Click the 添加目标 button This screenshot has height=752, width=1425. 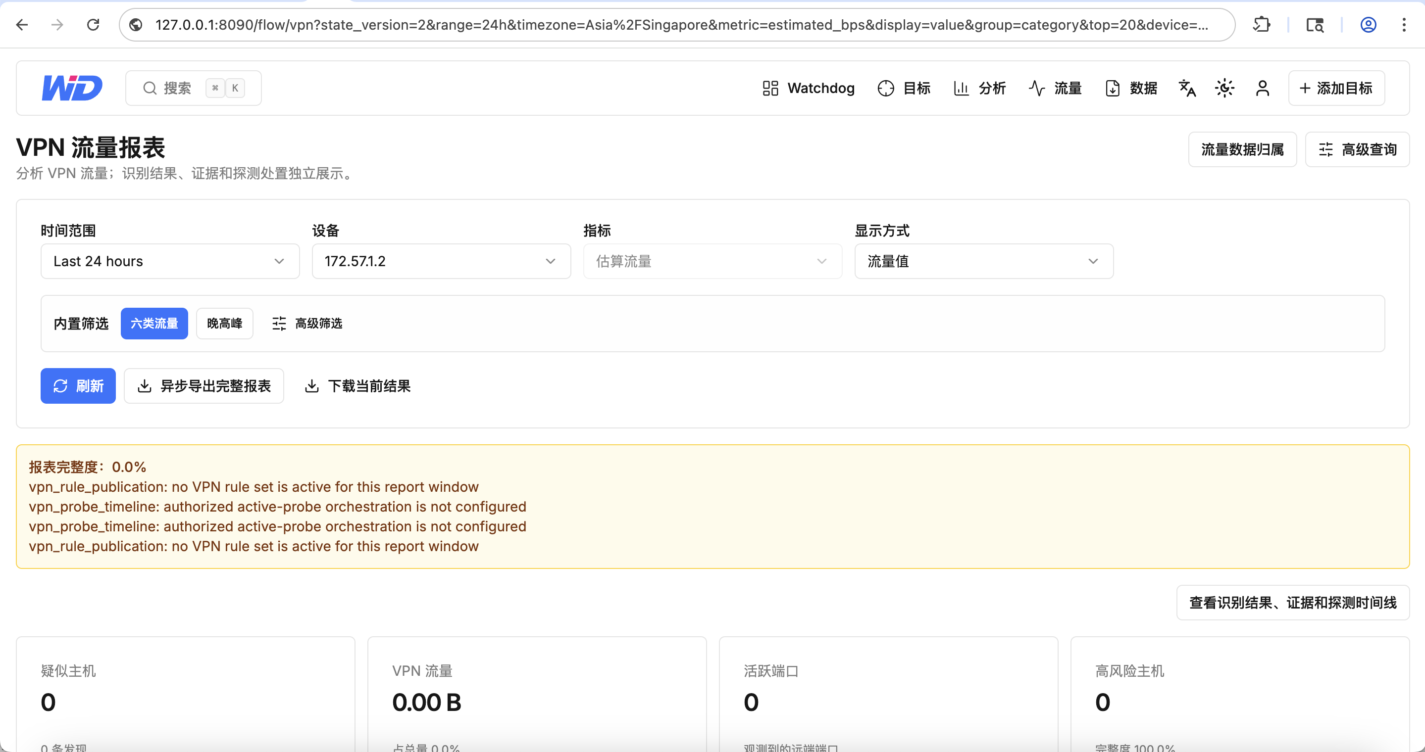tap(1336, 88)
